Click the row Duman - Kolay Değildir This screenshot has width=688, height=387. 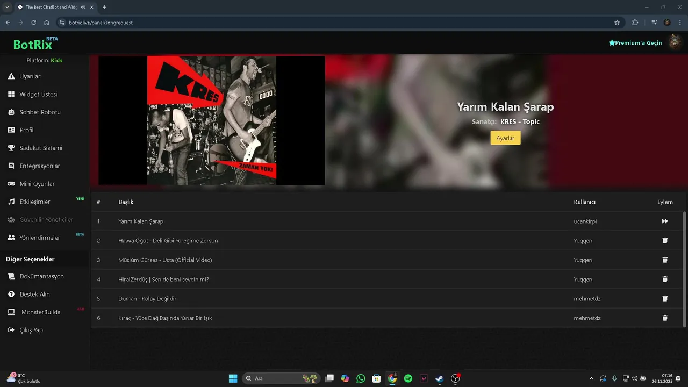[x=387, y=299]
